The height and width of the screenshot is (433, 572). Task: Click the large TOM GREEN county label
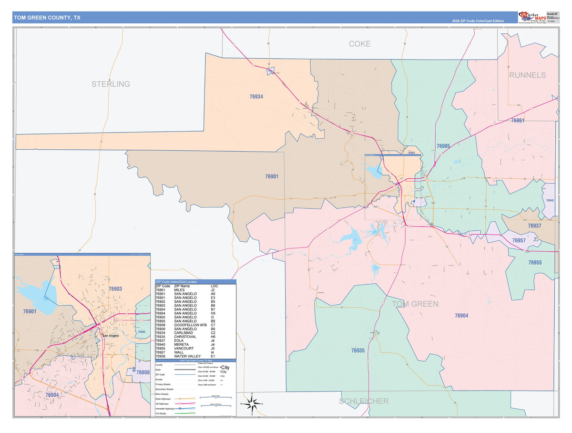coord(415,304)
